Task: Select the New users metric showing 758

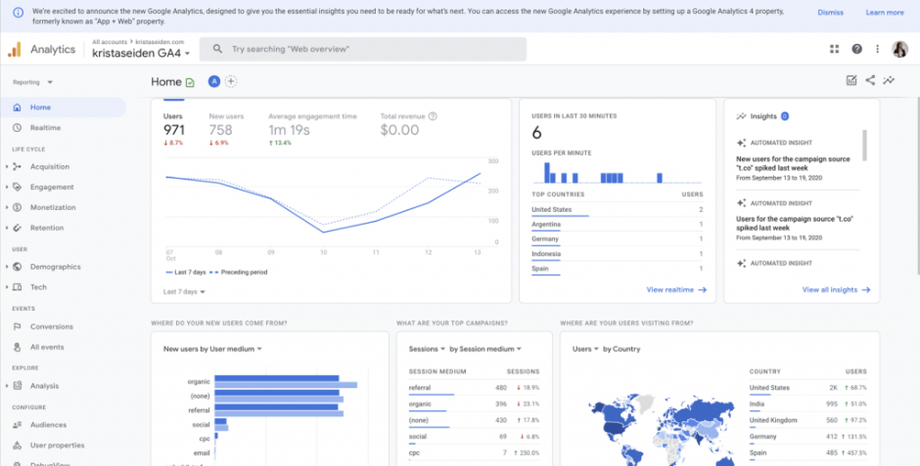Action: pos(226,129)
